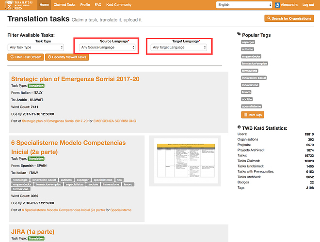The image size is (320, 242).
Task: Select the formacion-empleo popular tag
Action: pos(255,63)
